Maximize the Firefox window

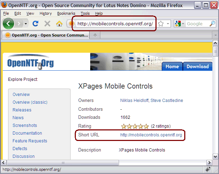pos(206,5)
